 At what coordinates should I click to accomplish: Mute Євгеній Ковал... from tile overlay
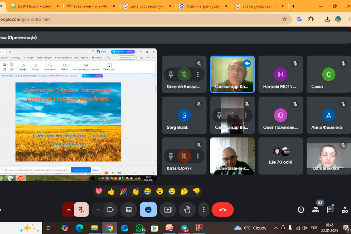click(x=184, y=74)
